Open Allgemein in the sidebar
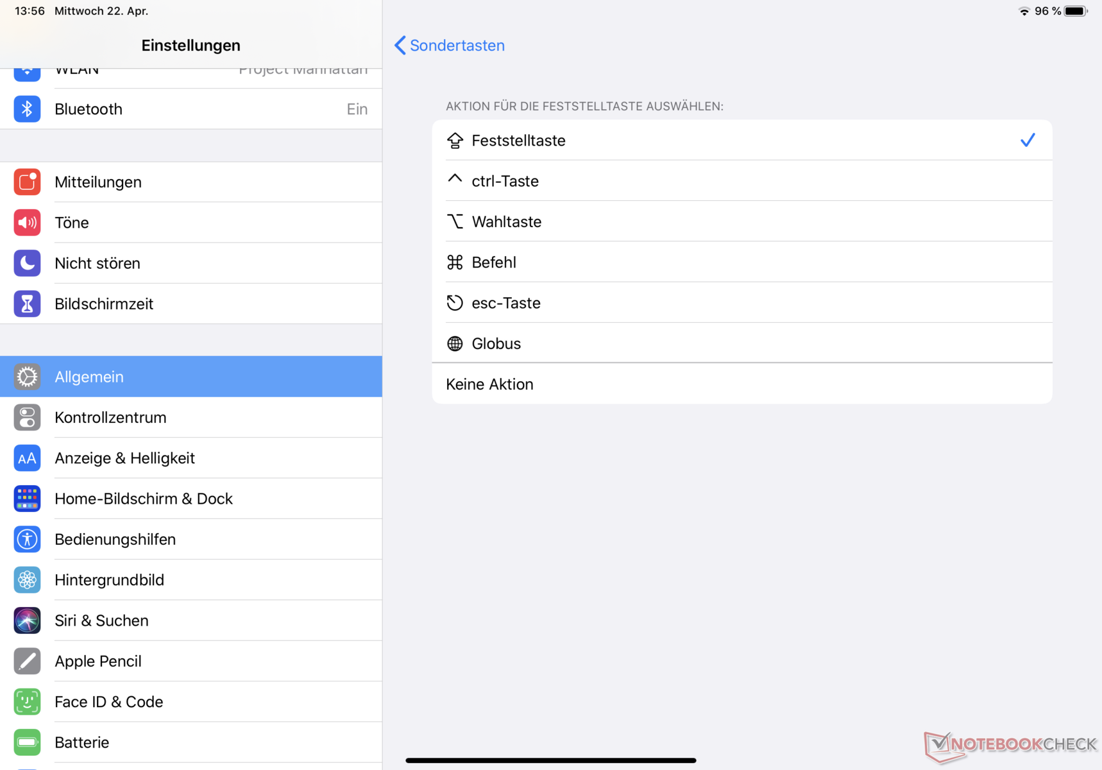Viewport: 1102px width, 770px height. click(x=191, y=377)
